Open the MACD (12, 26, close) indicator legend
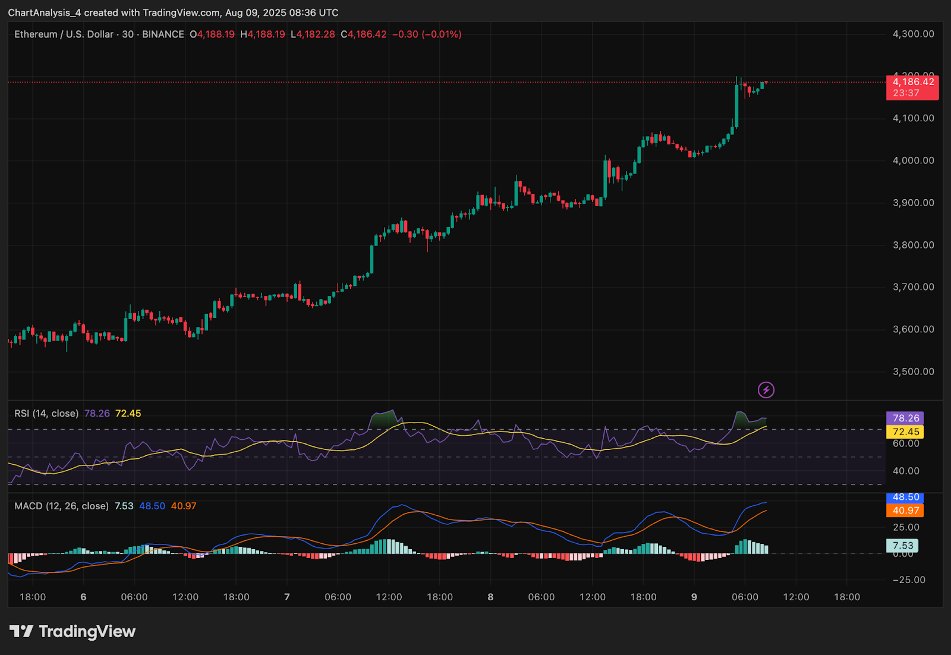The image size is (951, 655). tap(61, 506)
